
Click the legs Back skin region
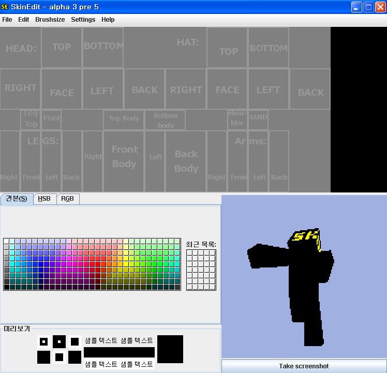pos(72,161)
